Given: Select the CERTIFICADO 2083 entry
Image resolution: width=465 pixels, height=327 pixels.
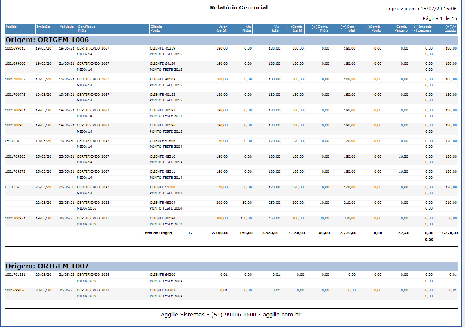Looking at the screenshot, I should point(93,203).
